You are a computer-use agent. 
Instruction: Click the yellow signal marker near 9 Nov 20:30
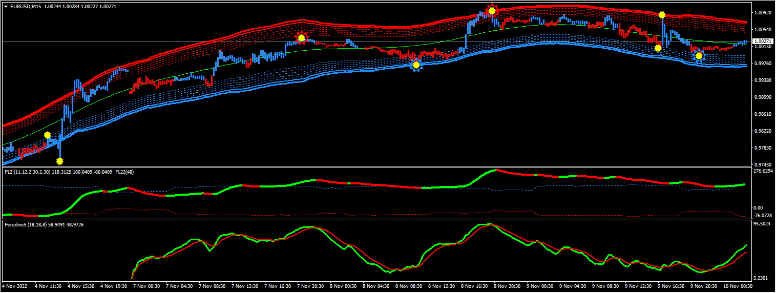point(699,55)
